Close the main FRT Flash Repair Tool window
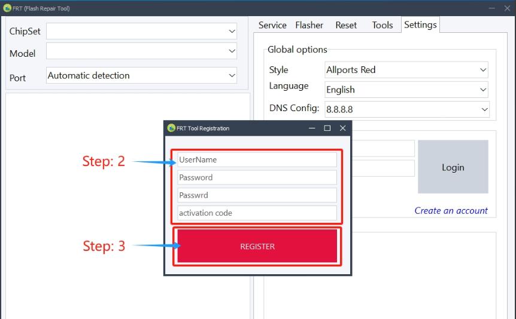The width and height of the screenshot is (516, 319). 507,8
